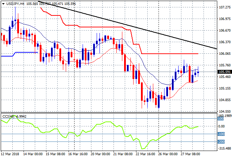Click the 20 Mar 00:00 time label
This screenshot has width=232, height=158.
100,154
